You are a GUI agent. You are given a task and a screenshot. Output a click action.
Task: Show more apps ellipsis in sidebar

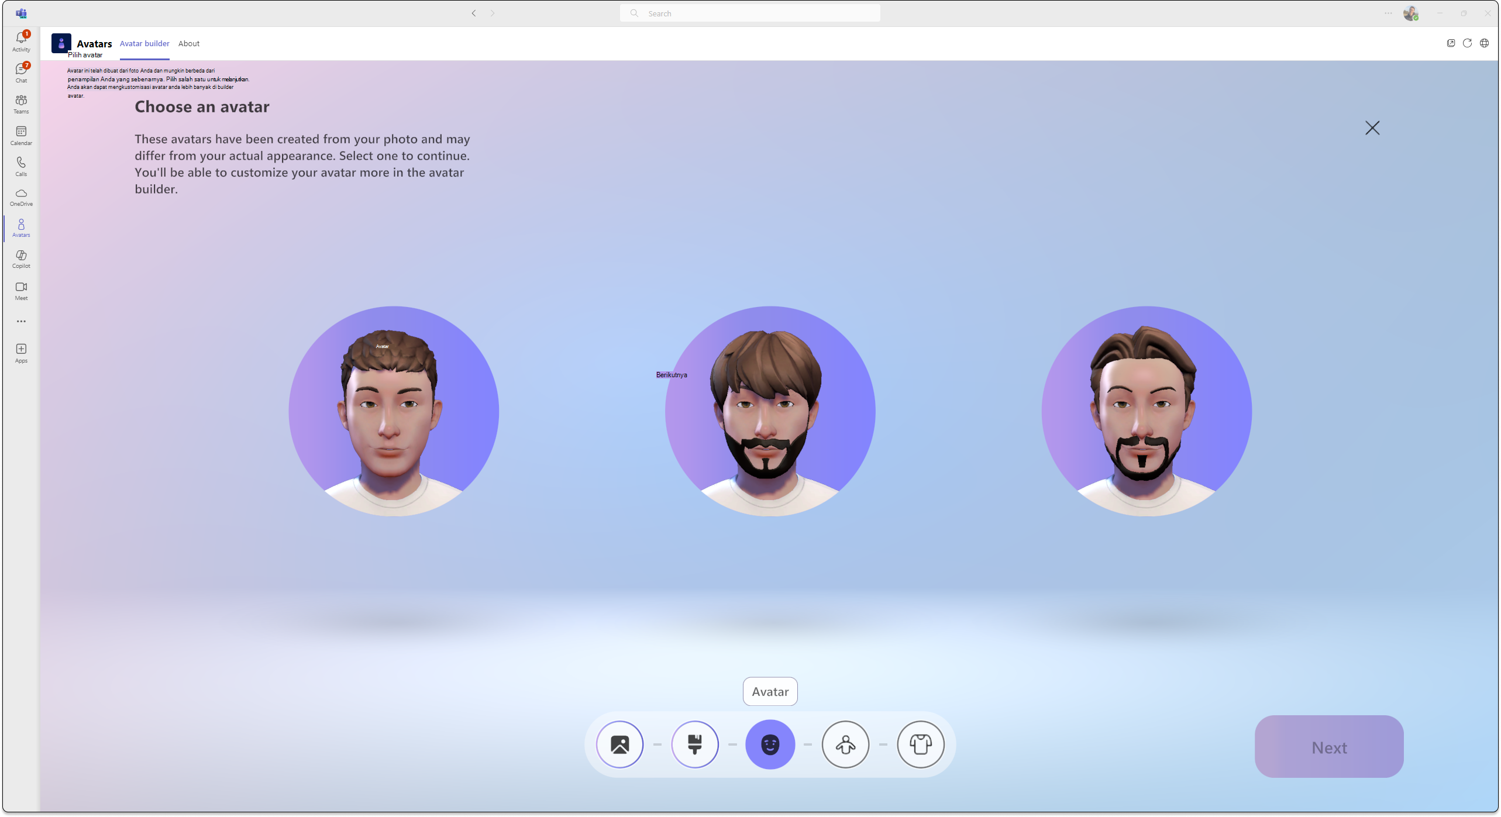pyautogui.click(x=21, y=322)
